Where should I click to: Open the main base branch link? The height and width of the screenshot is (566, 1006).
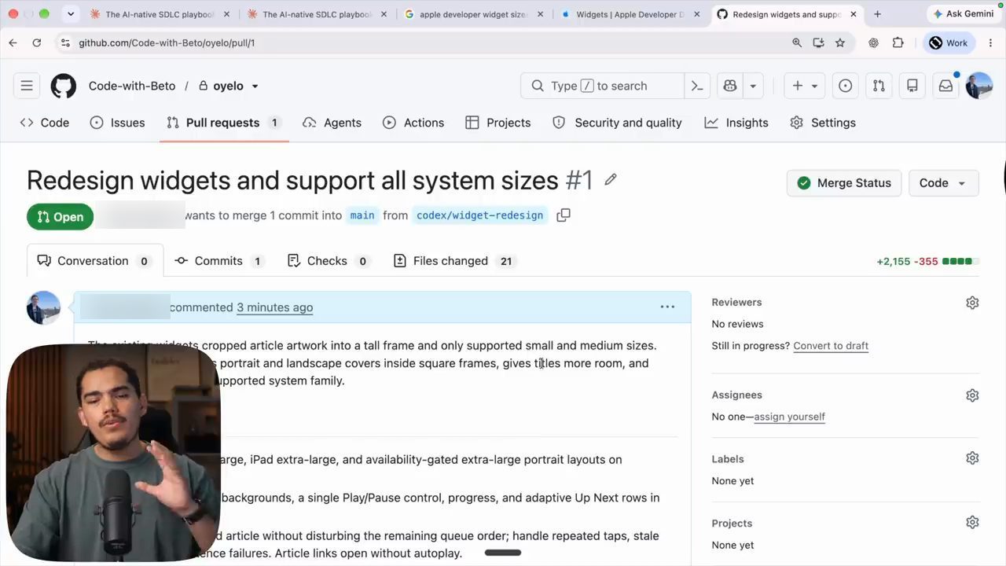pos(362,215)
